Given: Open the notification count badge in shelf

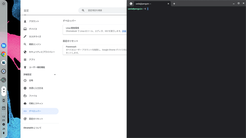Looking at the screenshot, I should pos(4,125).
